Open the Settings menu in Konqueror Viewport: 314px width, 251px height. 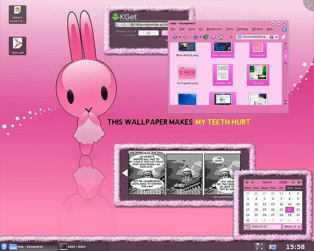click(x=242, y=29)
